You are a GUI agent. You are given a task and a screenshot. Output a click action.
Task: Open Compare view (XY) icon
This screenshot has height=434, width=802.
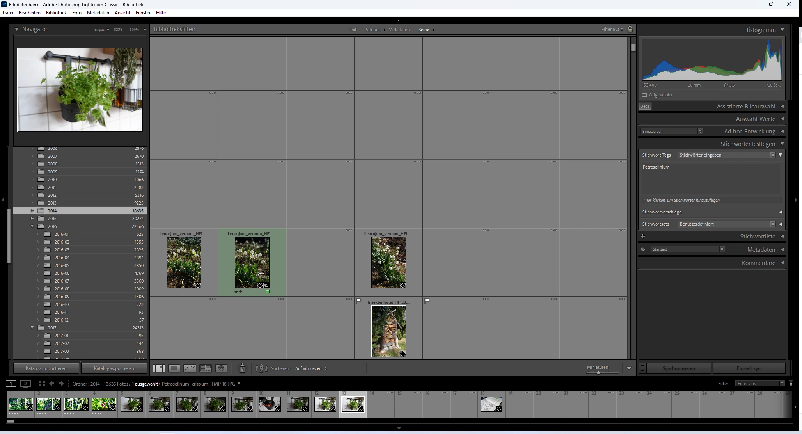pyautogui.click(x=190, y=368)
